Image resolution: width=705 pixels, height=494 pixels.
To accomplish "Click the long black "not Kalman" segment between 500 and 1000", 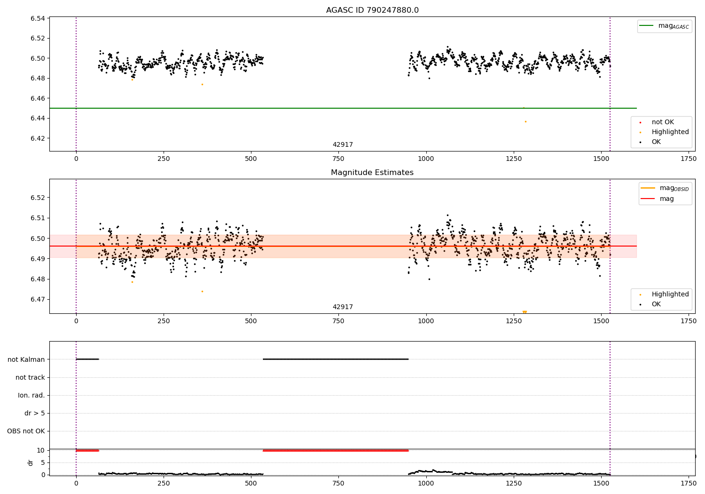I will tap(336, 359).
